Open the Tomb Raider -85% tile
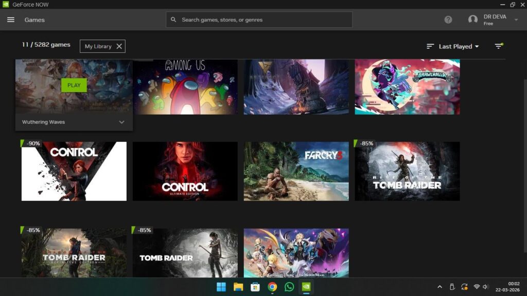This screenshot has height=296, width=527. (185, 253)
